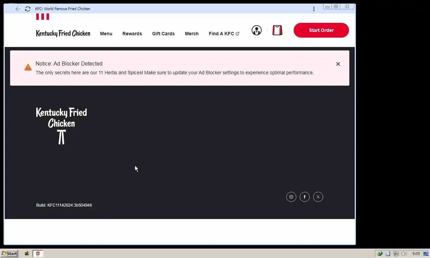Go back with the browser arrow
Viewport: 430px width, 258px height.
tap(18, 9)
